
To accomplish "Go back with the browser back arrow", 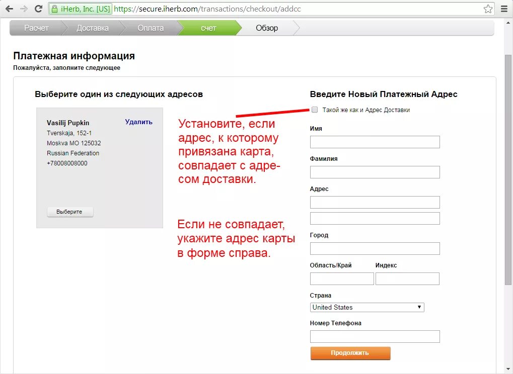I will point(9,9).
